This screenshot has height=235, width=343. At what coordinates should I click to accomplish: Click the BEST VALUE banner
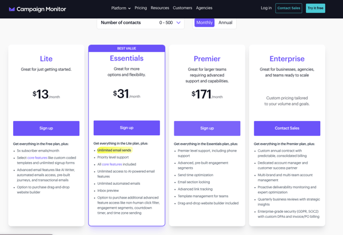click(127, 48)
